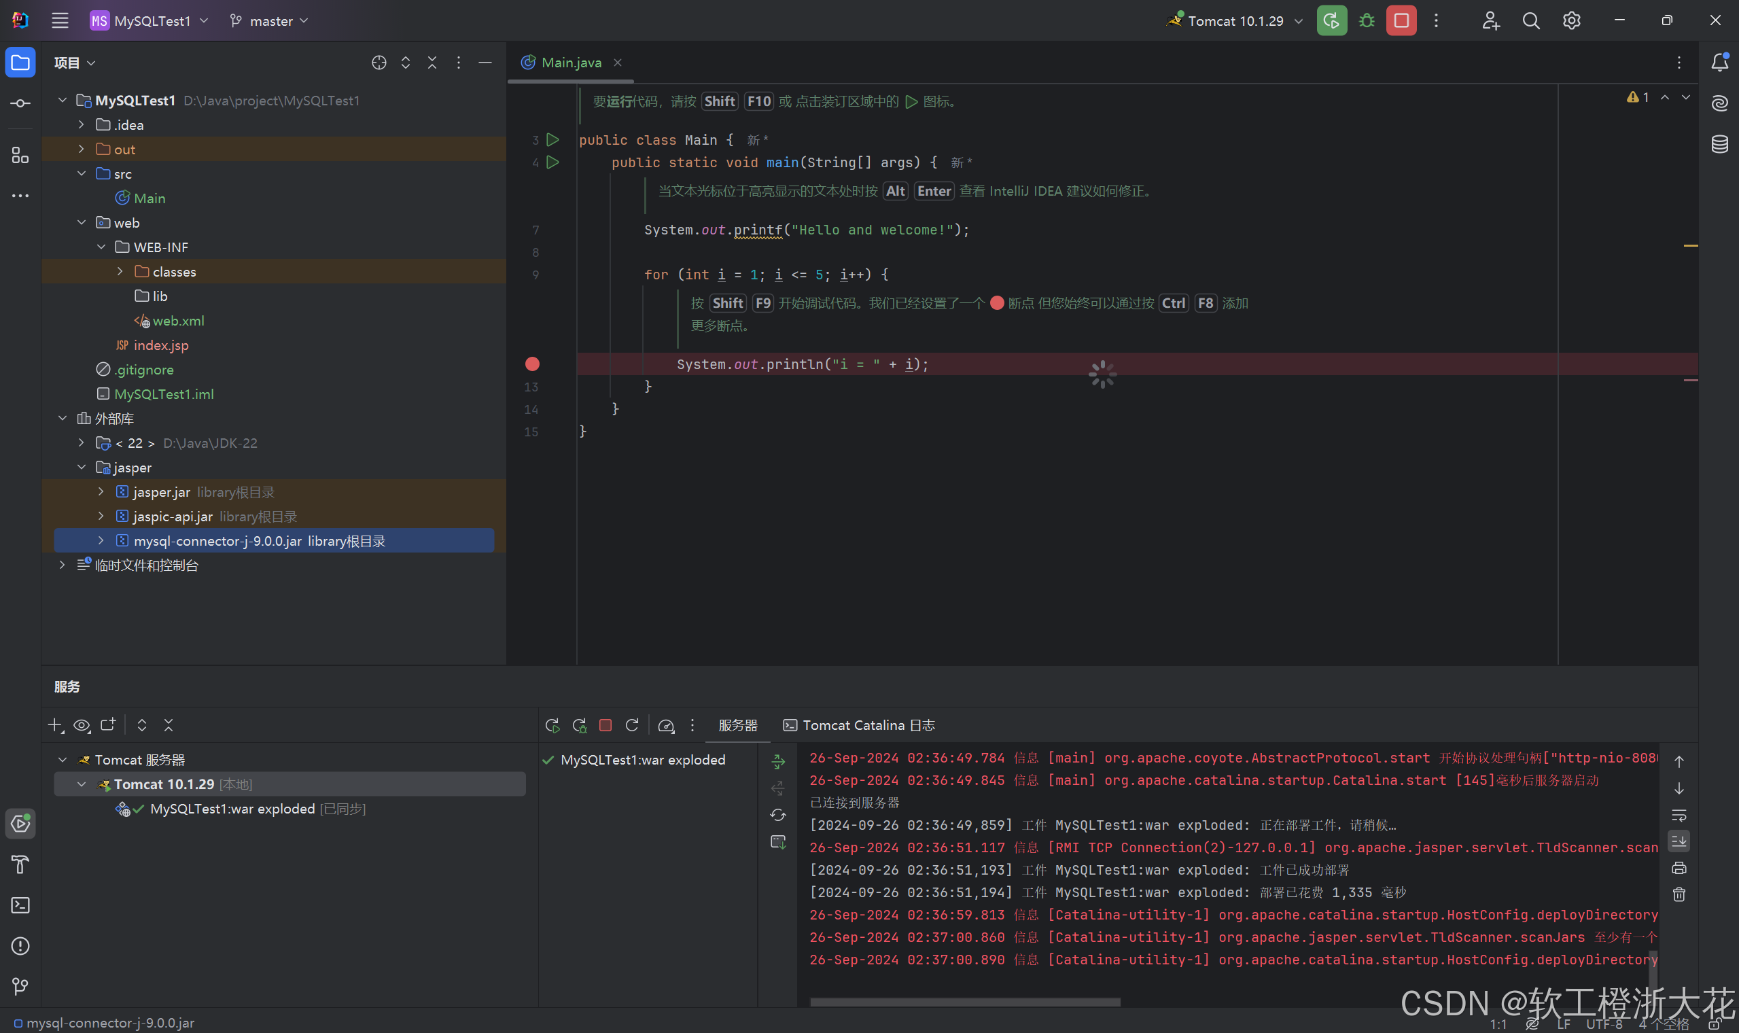Toggle scroll to end in console
Image resolution: width=1739 pixels, height=1033 pixels.
[1679, 841]
